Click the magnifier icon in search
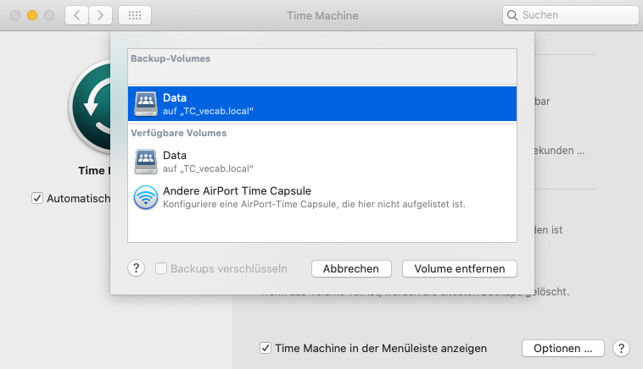Screen dimensions: 643x369 tap(512, 15)
